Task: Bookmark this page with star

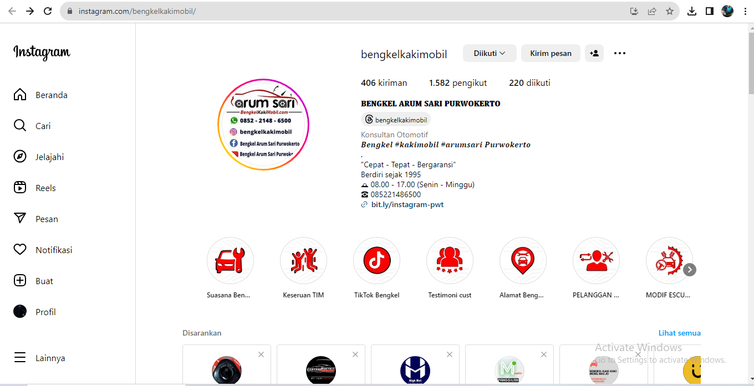Action: coord(670,11)
